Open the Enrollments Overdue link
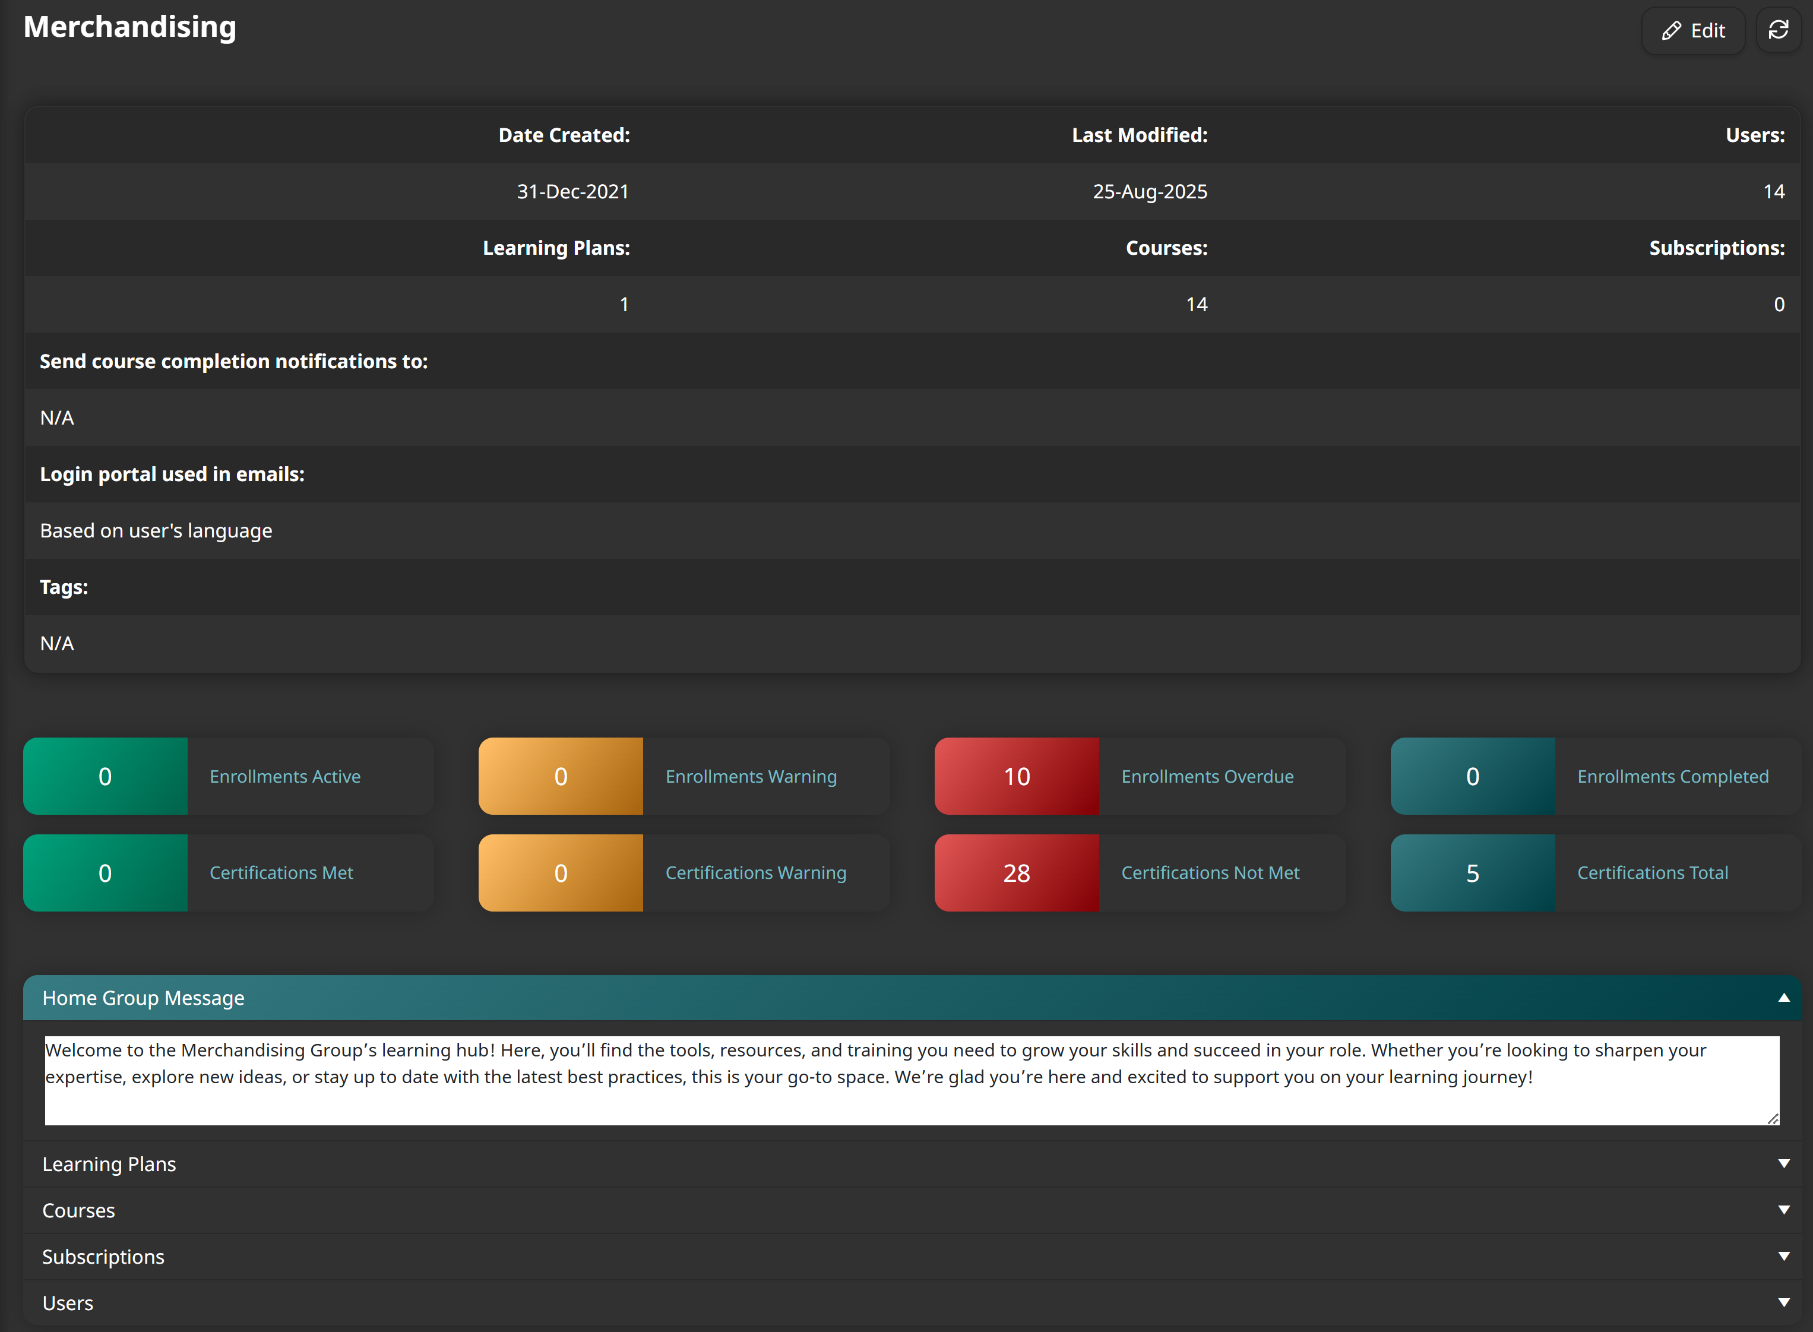This screenshot has width=1813, height=1332. [1207, 777]
